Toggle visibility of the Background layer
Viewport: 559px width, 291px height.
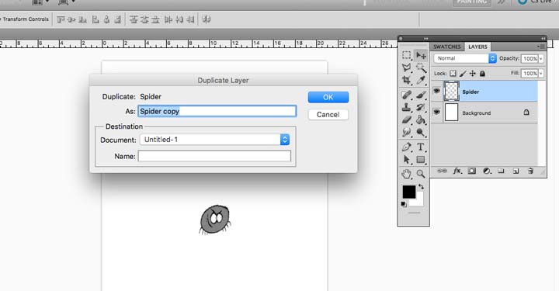pos(436,112)
